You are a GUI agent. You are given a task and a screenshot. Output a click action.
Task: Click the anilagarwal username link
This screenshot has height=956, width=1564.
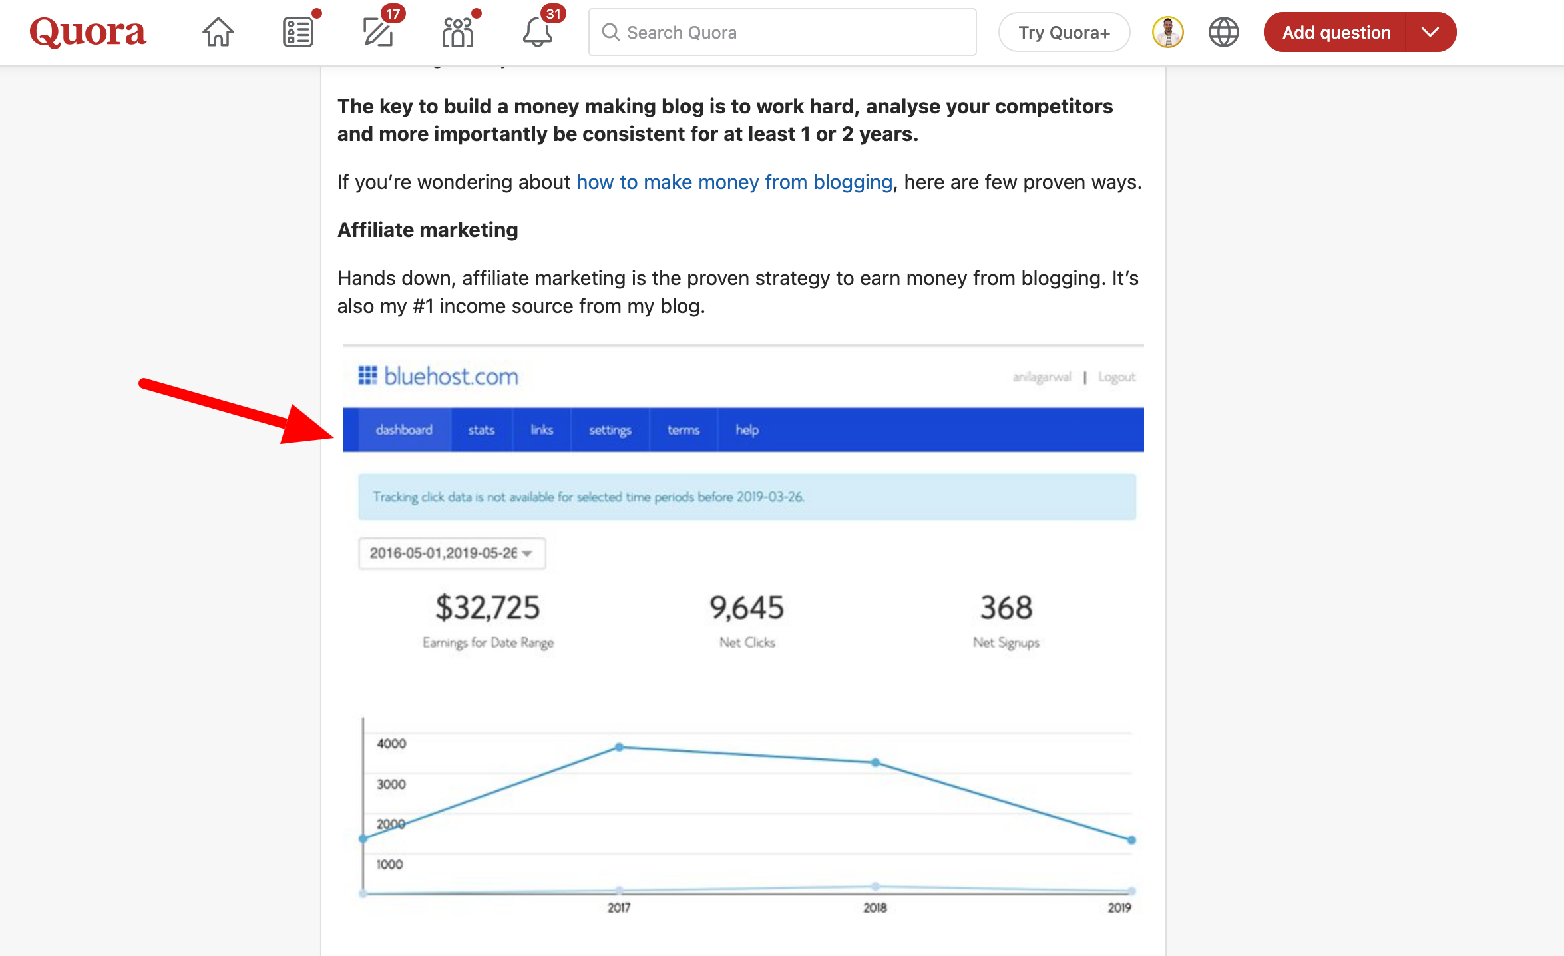pos(1042,377)
